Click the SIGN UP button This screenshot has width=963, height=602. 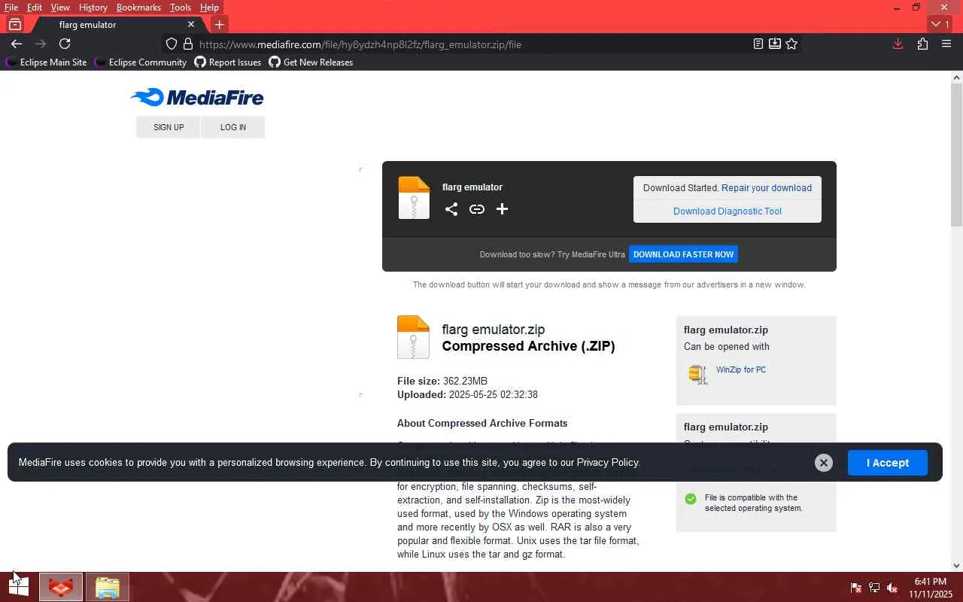point(169,127)
